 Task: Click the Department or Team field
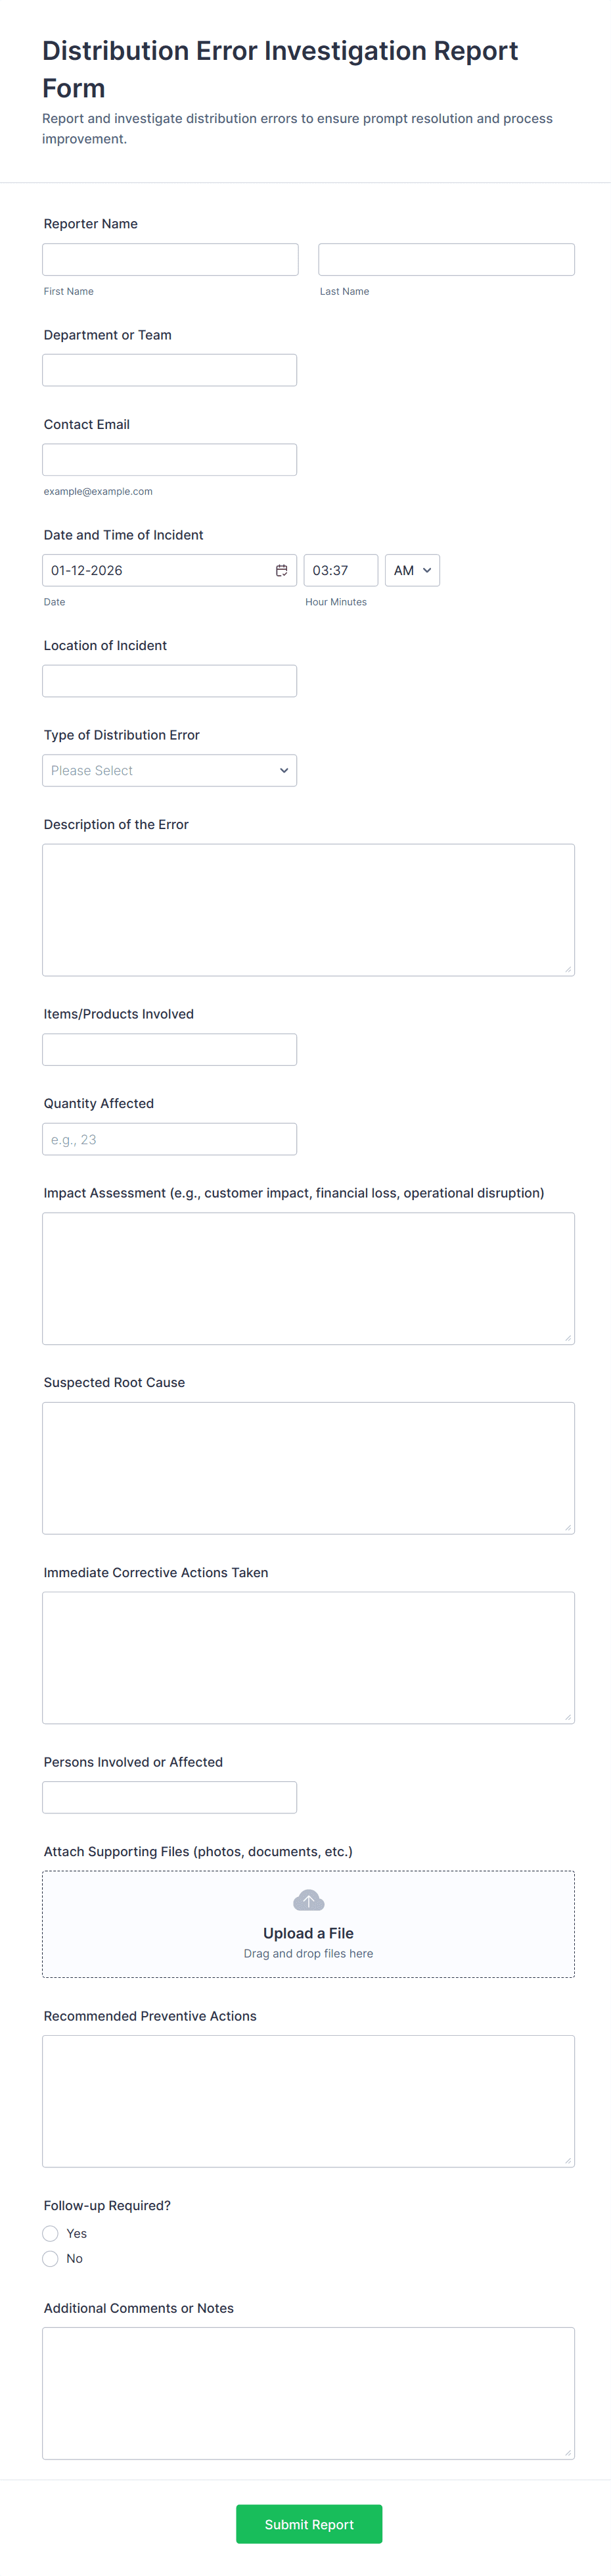click(170, 369)
